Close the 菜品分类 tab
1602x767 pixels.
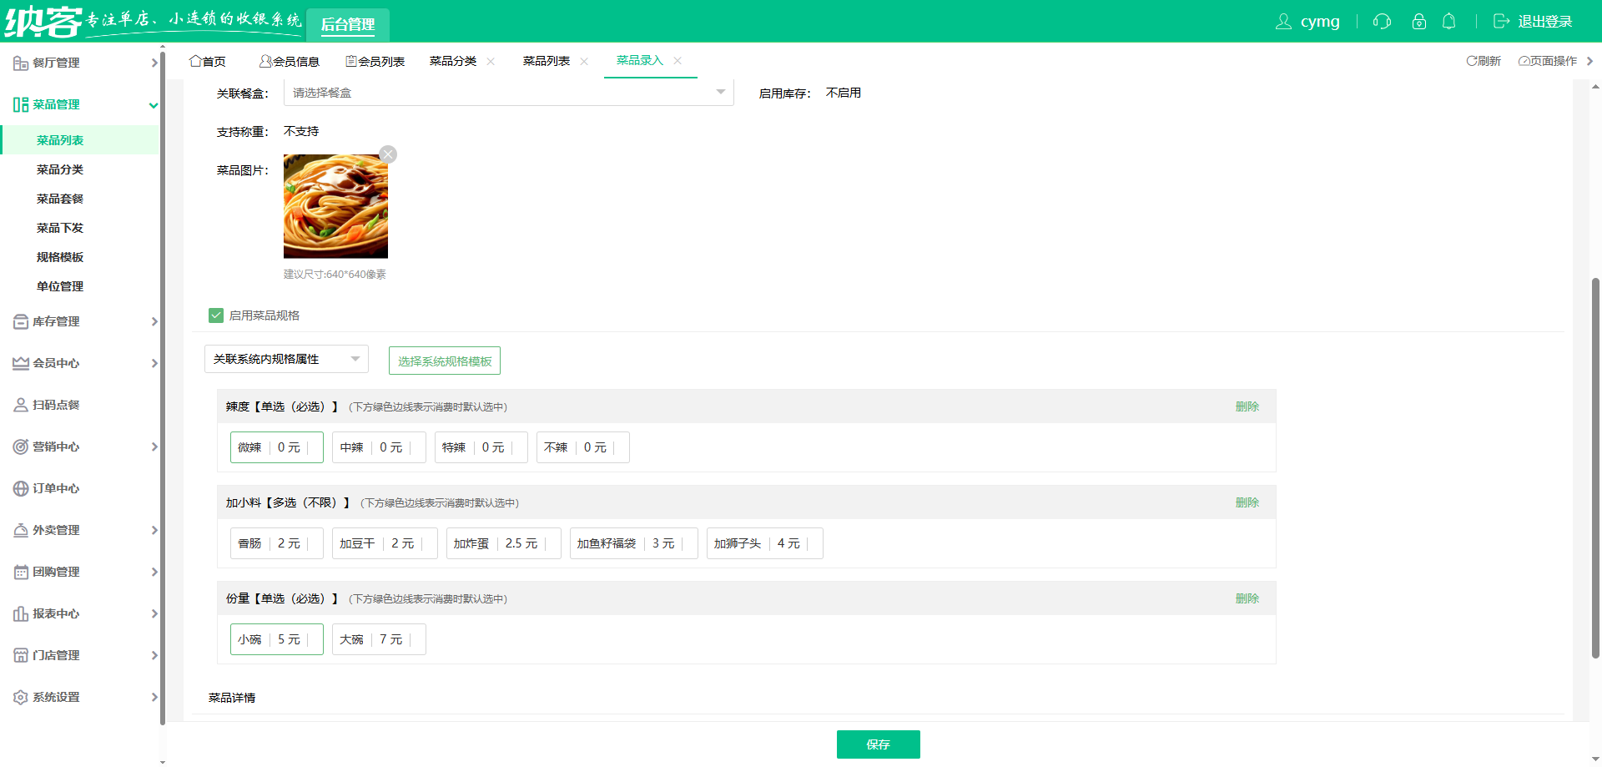[x=491, y=61]
